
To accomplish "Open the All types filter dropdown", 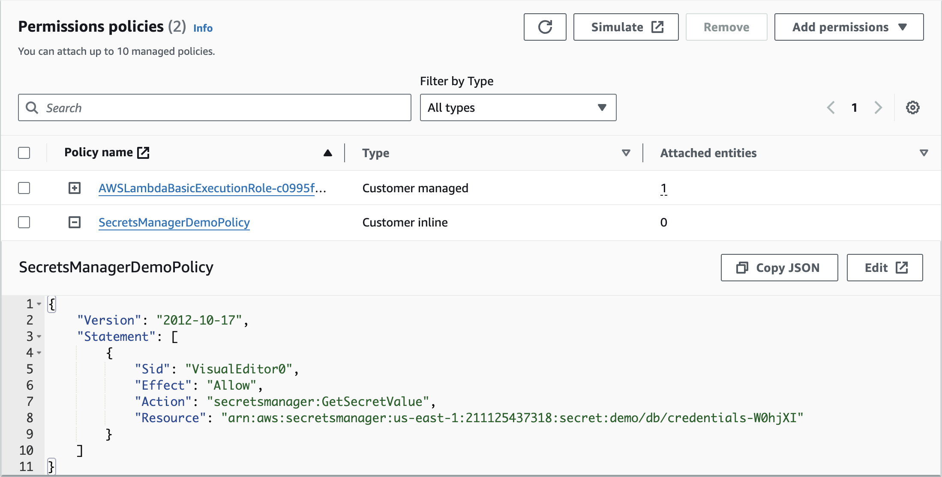I will tap(518, 107).
